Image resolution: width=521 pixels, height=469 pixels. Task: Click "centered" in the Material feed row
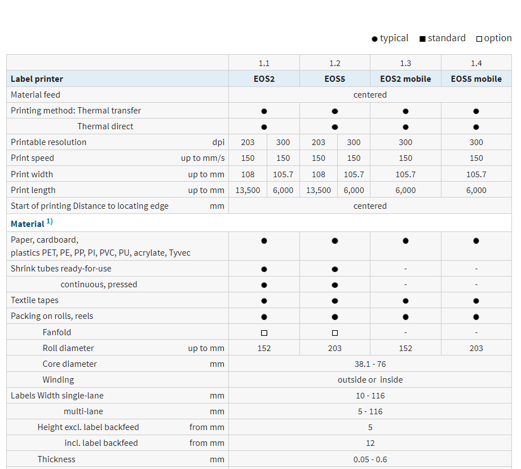[370, 95]
